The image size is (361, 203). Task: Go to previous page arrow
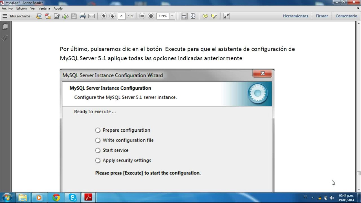(104, 16)
